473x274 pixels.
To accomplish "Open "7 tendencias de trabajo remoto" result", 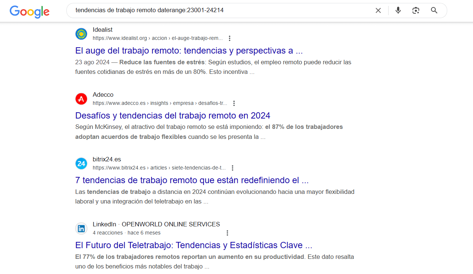I will coord(192,180).
